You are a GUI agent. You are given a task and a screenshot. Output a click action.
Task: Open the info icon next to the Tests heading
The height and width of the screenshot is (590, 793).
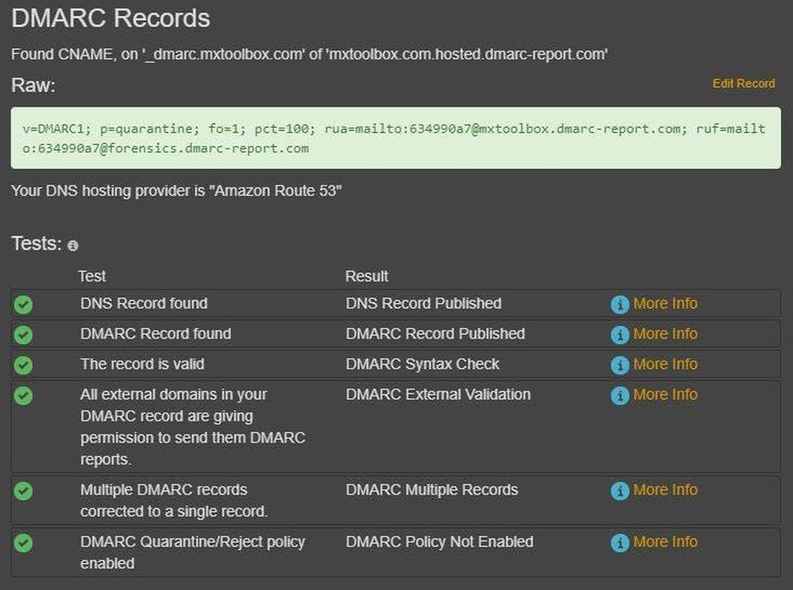click(73, 246)
